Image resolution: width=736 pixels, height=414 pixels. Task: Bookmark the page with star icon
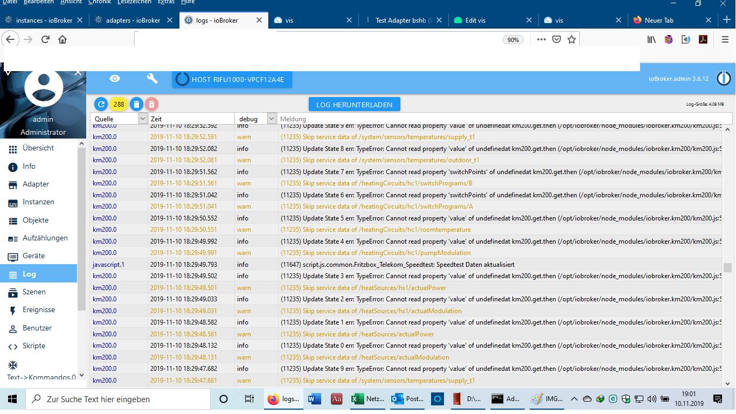572,39
